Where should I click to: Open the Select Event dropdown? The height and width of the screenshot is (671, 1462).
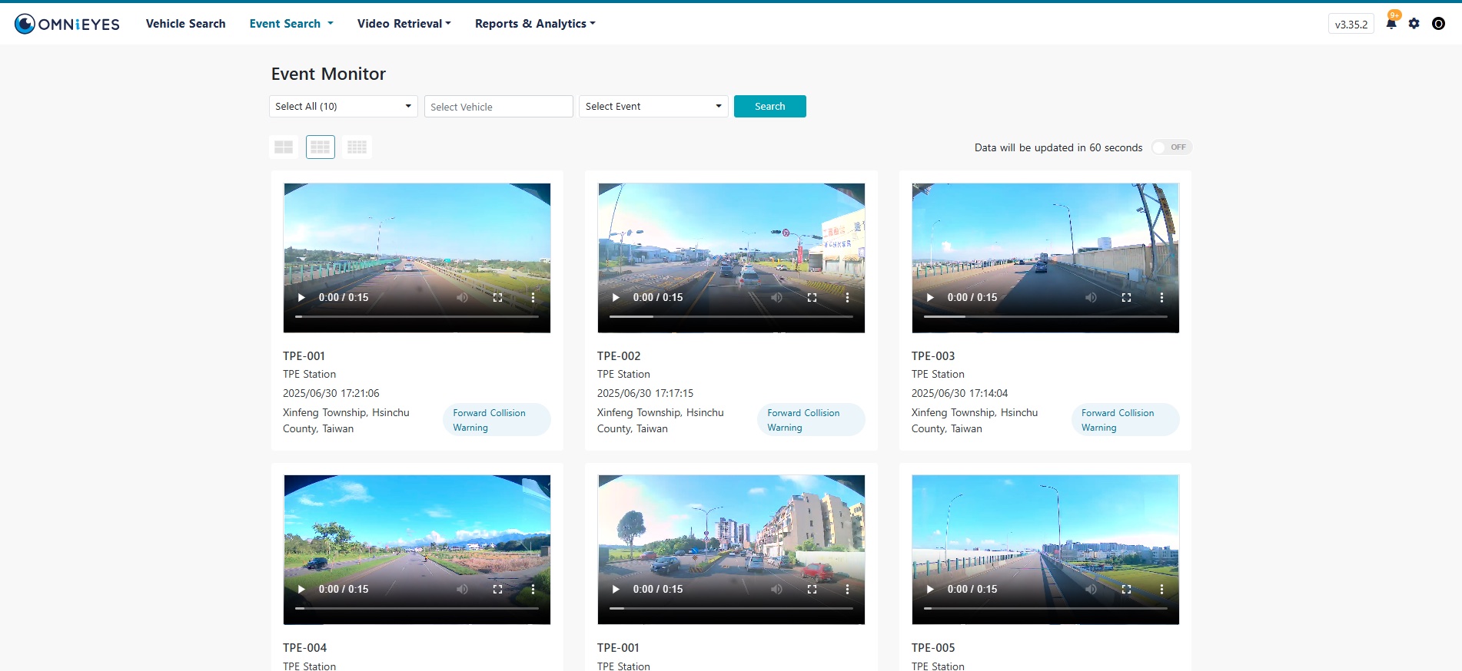click(653, 107)
